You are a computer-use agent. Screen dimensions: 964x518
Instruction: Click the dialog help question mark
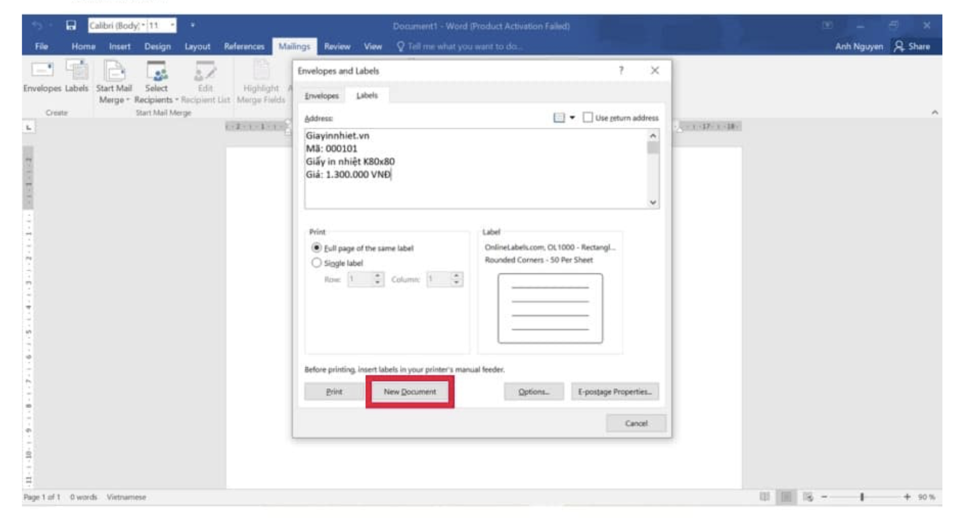[621, 71]
